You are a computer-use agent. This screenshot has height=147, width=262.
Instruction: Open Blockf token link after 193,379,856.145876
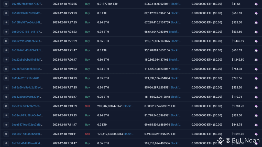[176, 41]
